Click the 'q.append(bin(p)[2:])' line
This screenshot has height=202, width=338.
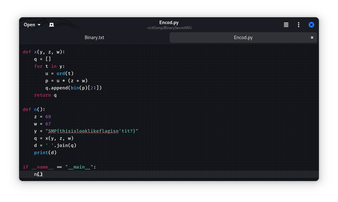click(x=73, y=88)
